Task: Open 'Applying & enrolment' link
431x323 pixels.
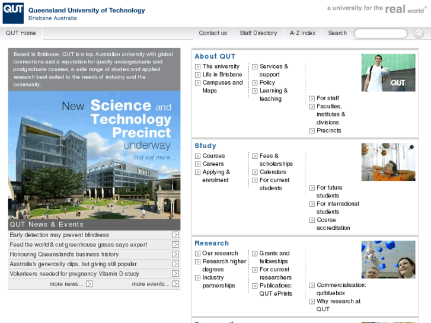Action: click(216, 176)
